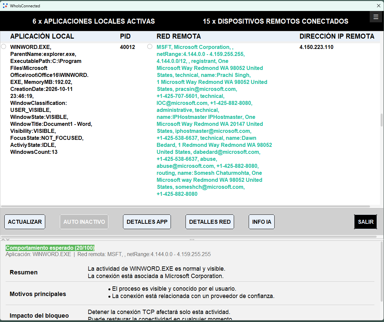Show AI info with INFO IA
Image resolution: width=384 pixels, height=322 pixels.
[262, 222]
